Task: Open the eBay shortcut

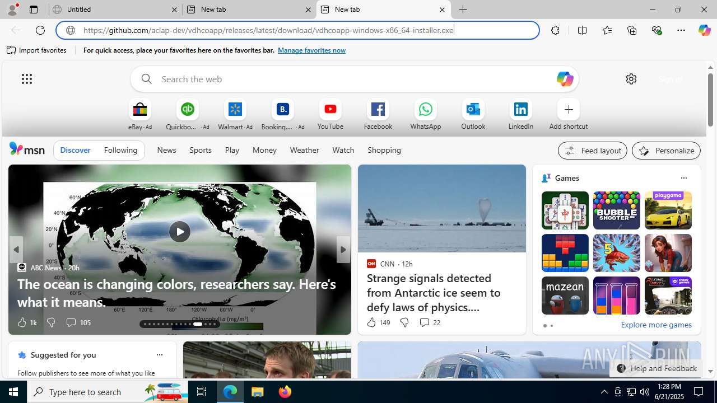Action: pos(140,110)
